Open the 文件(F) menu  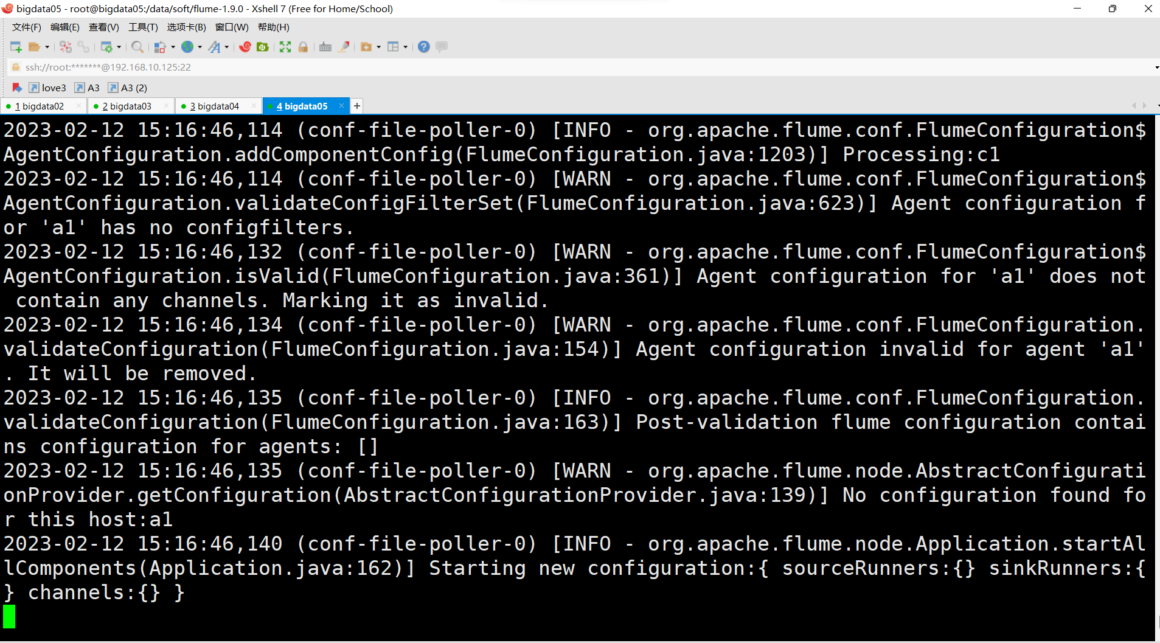click(x=27, y=27)
